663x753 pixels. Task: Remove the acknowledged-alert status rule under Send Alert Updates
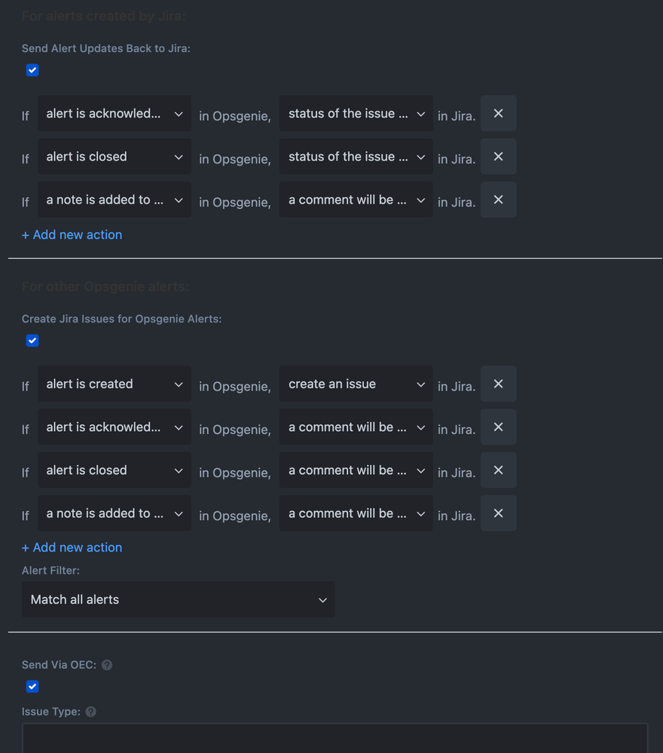pos(498,113)
